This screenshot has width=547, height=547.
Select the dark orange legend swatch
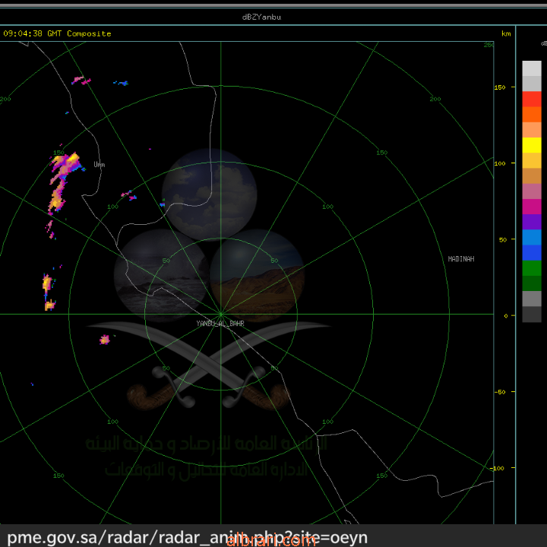click(x=532, y=115)
